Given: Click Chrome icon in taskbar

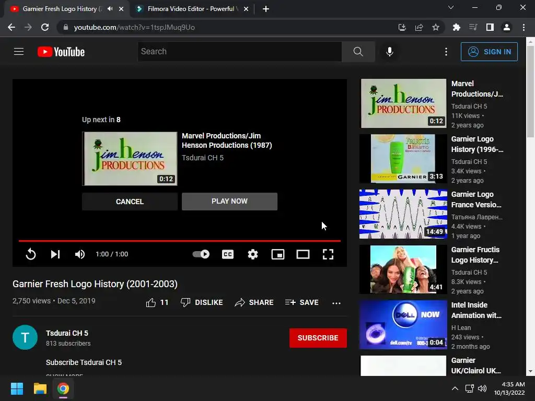Looking at the screenshot, I should pyautogui.click(x=63, y=388).
